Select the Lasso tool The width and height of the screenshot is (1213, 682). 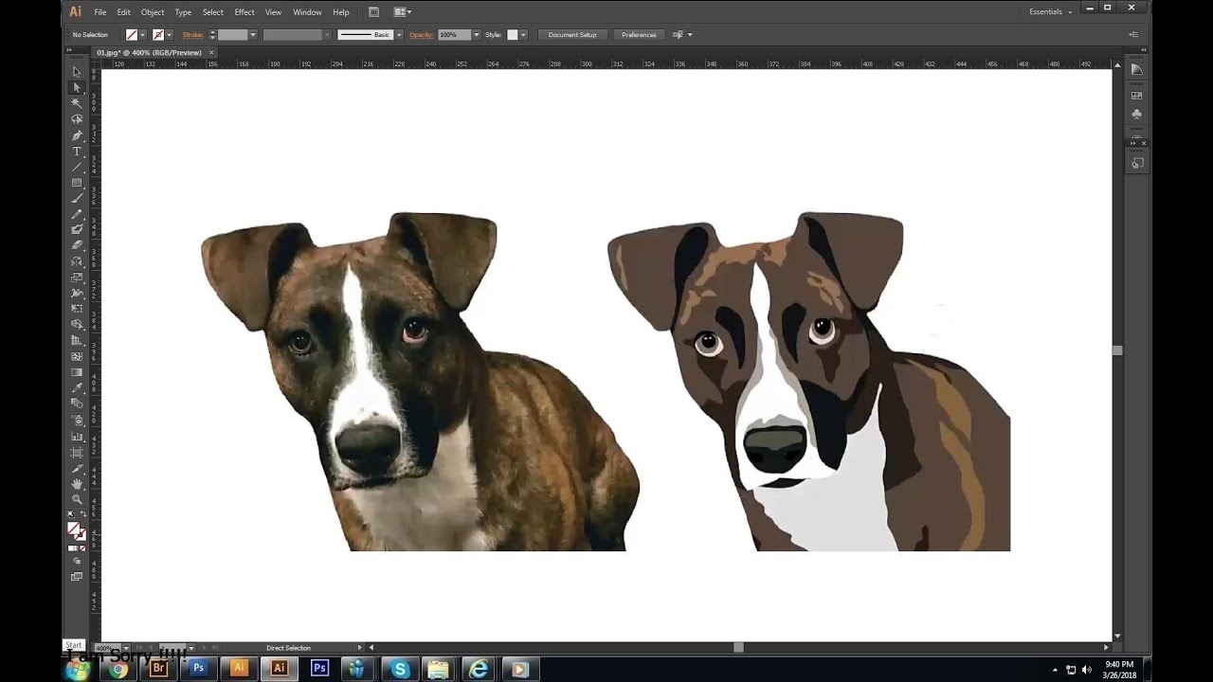[x=77, y=119]
